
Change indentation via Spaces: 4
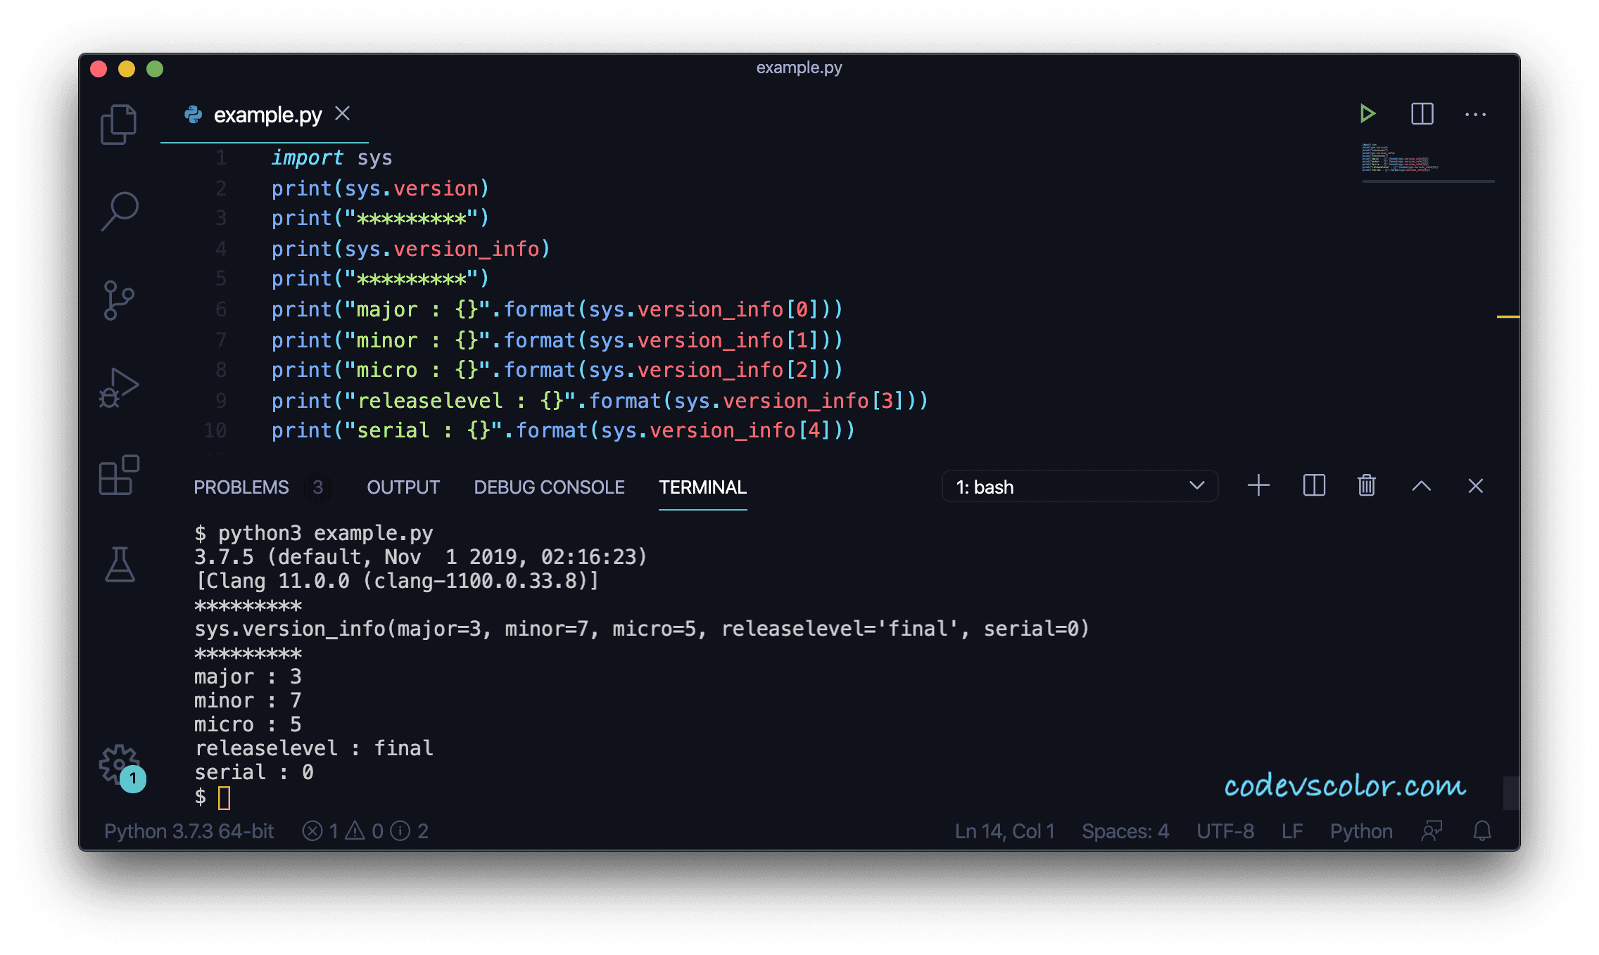(x=1125, y=831)
